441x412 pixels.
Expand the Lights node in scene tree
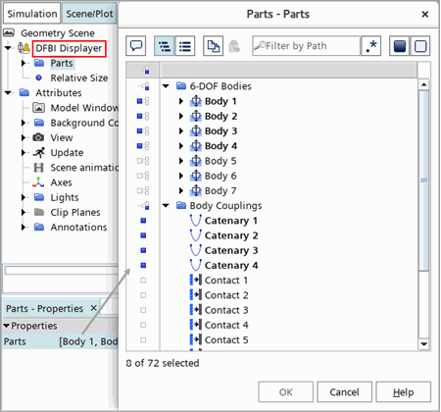24,197
